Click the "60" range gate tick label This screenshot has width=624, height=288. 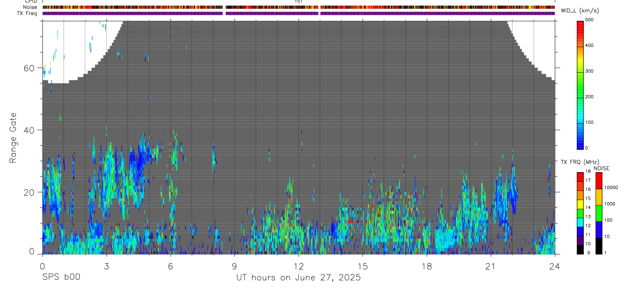(29, 68)
